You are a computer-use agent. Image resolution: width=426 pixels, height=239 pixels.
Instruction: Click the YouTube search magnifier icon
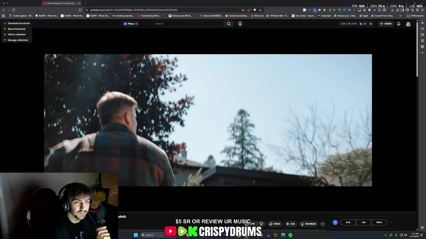(229, 24)
